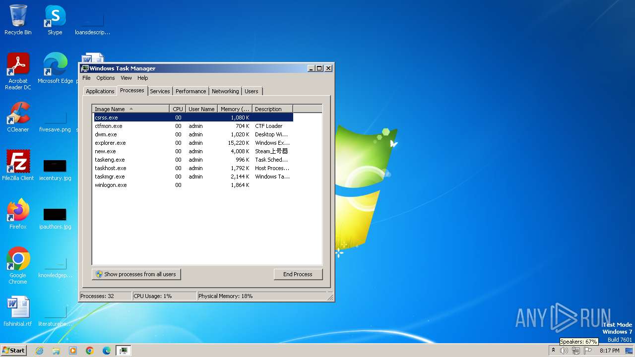The height and width of the screenshot is (357, 635).
Task: Select the knowledgep... desktop file
Action: 55,266
